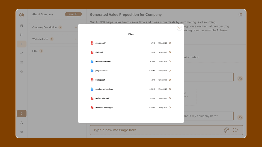The image size is (262, 147).
Task: Click the attachment paperclip icon
Action: 226,130
